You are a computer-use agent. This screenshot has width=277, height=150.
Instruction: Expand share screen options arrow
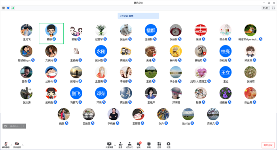click(115, 145)
